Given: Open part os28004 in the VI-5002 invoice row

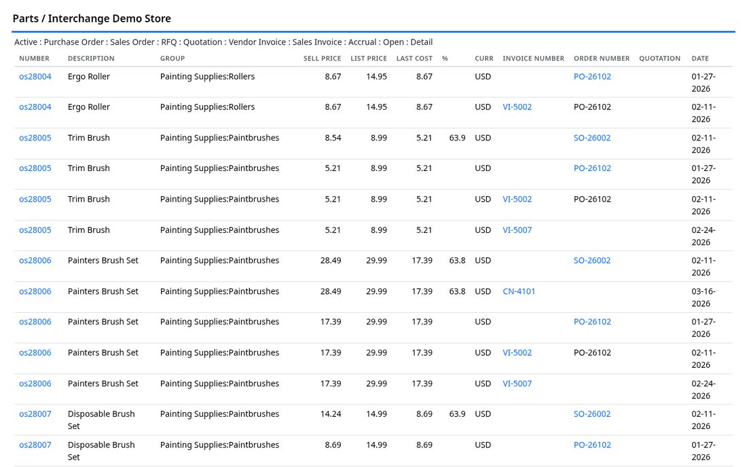Looking at the screenshot, I should tap(35, 107).
